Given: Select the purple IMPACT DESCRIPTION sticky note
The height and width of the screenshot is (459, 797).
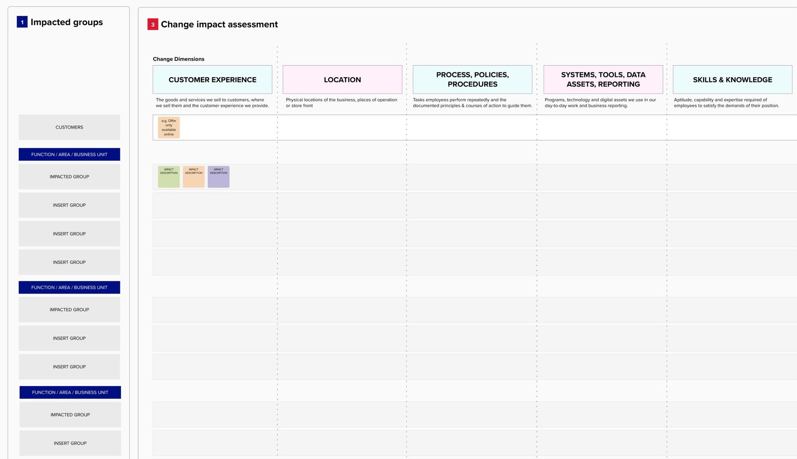Looking at the screenshot, I should click(x=218, y=177).
